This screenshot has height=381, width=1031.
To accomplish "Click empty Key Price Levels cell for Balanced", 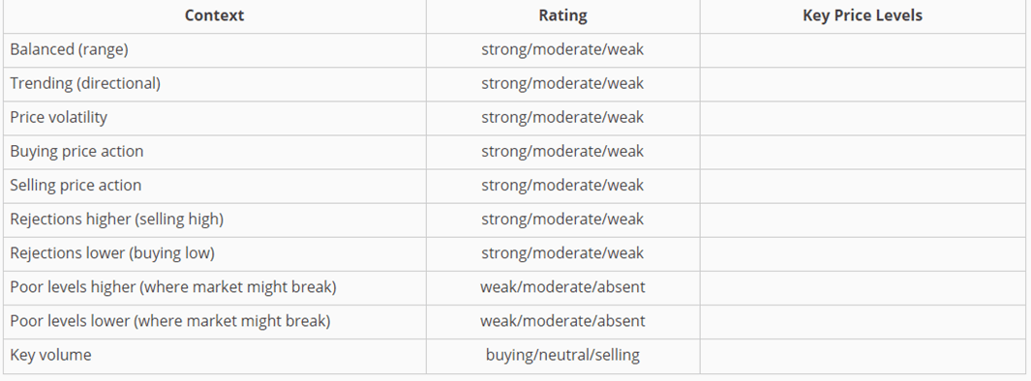I will (x=863, y=50).
